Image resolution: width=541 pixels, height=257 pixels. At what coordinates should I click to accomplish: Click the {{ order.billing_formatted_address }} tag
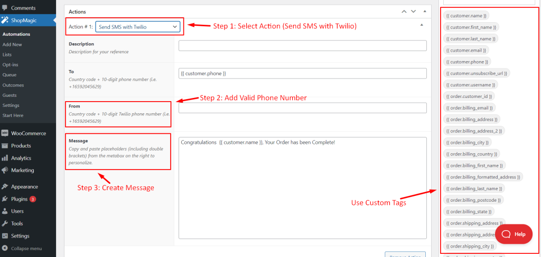[x=483, y=177]
